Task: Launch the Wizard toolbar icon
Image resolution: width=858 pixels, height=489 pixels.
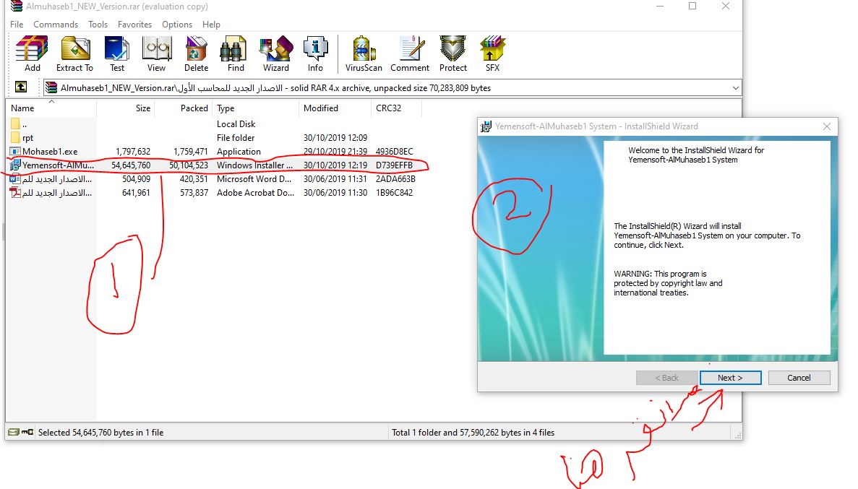Action: pyautogui.click(x=276, y=49)
